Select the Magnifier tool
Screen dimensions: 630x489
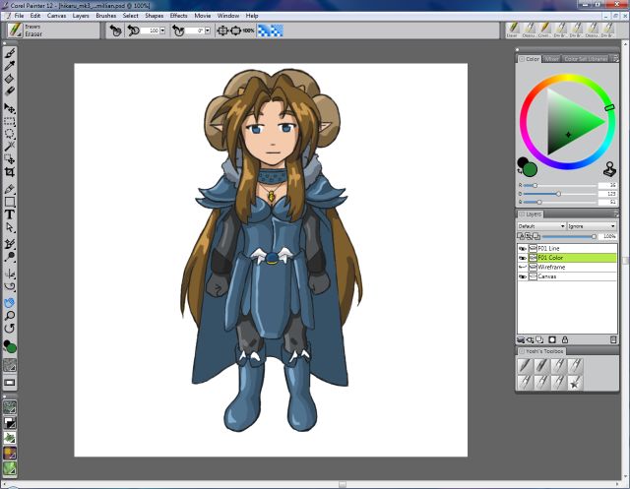[10, 316]
